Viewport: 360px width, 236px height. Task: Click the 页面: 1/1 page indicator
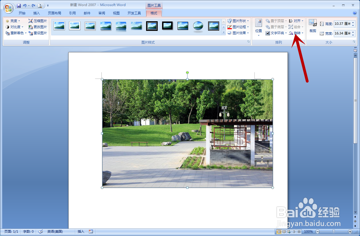[11, 232]
